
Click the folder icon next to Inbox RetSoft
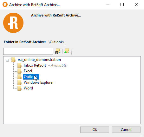click(x=20, y=65)
